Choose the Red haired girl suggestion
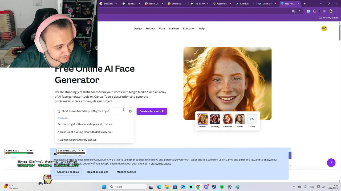The width and height of the screenshot is (341, 191). [x=85, y=124]
